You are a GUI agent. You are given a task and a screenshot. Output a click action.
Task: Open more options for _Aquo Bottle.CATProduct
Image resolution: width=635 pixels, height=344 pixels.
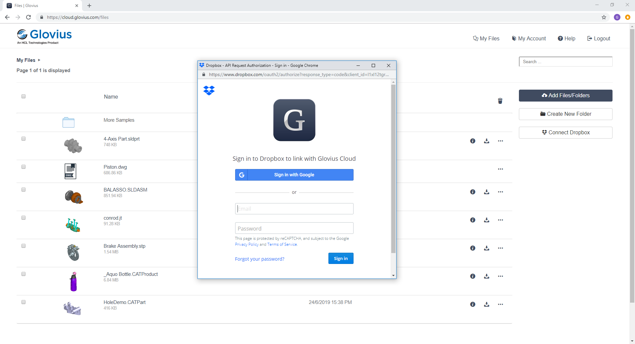tap(500, 276)
